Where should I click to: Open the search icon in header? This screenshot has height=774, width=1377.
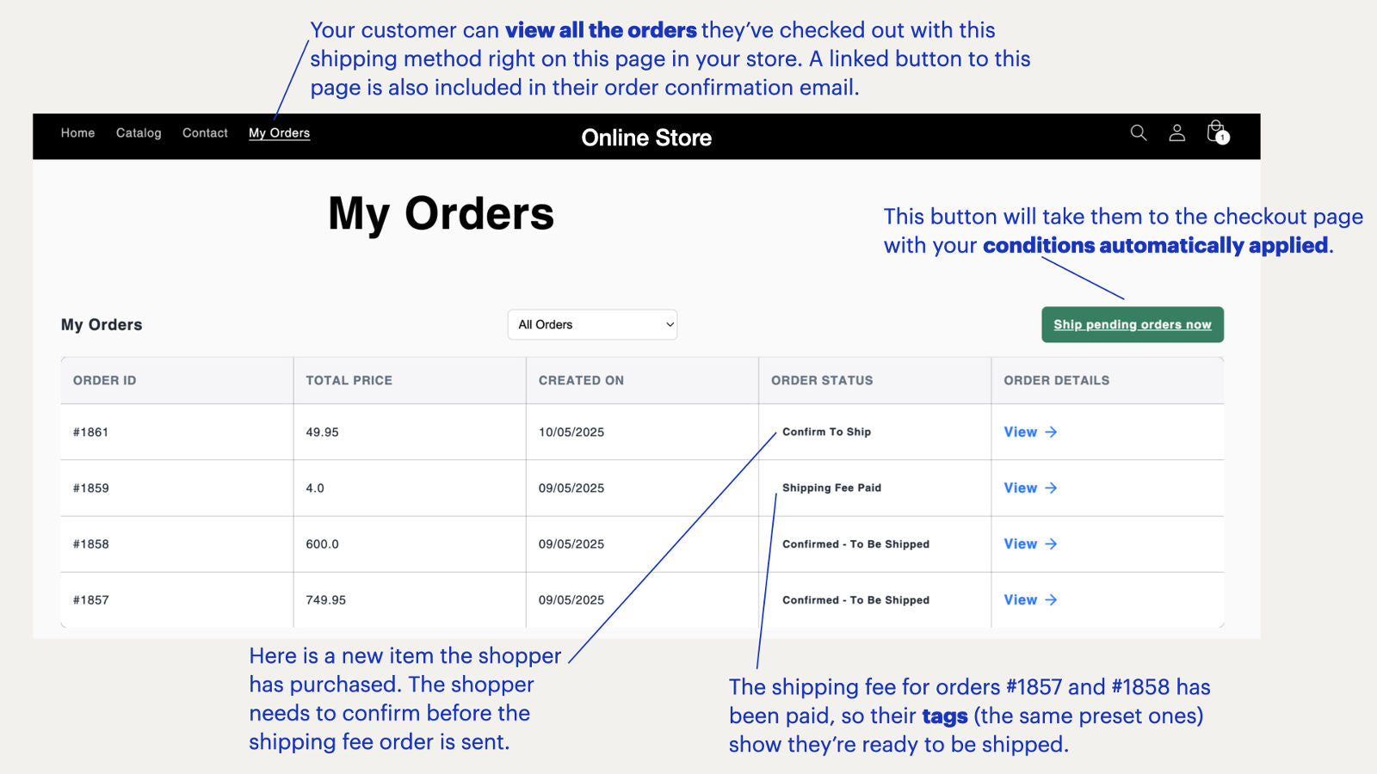(1138, 132)
